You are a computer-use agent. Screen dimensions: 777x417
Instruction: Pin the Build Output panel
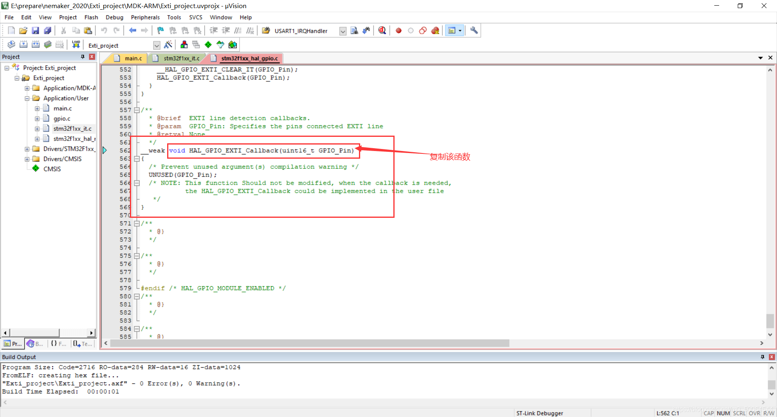762,357
